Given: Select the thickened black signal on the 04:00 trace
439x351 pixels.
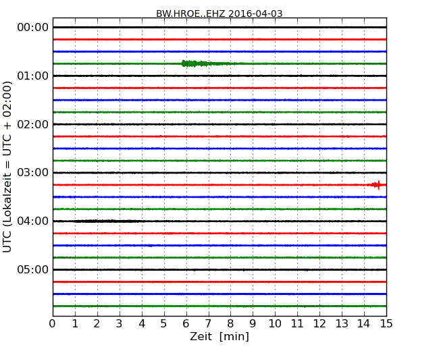Looking at the screenshot, I should (x=107, y=221).
